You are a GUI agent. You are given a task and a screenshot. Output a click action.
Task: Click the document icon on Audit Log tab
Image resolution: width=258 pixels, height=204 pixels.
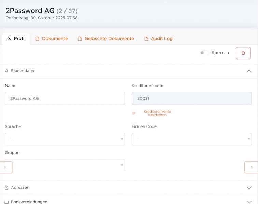coord(146,39)
